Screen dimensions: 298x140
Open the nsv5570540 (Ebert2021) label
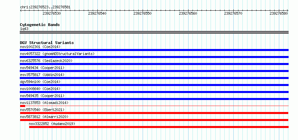pos(42,110)
